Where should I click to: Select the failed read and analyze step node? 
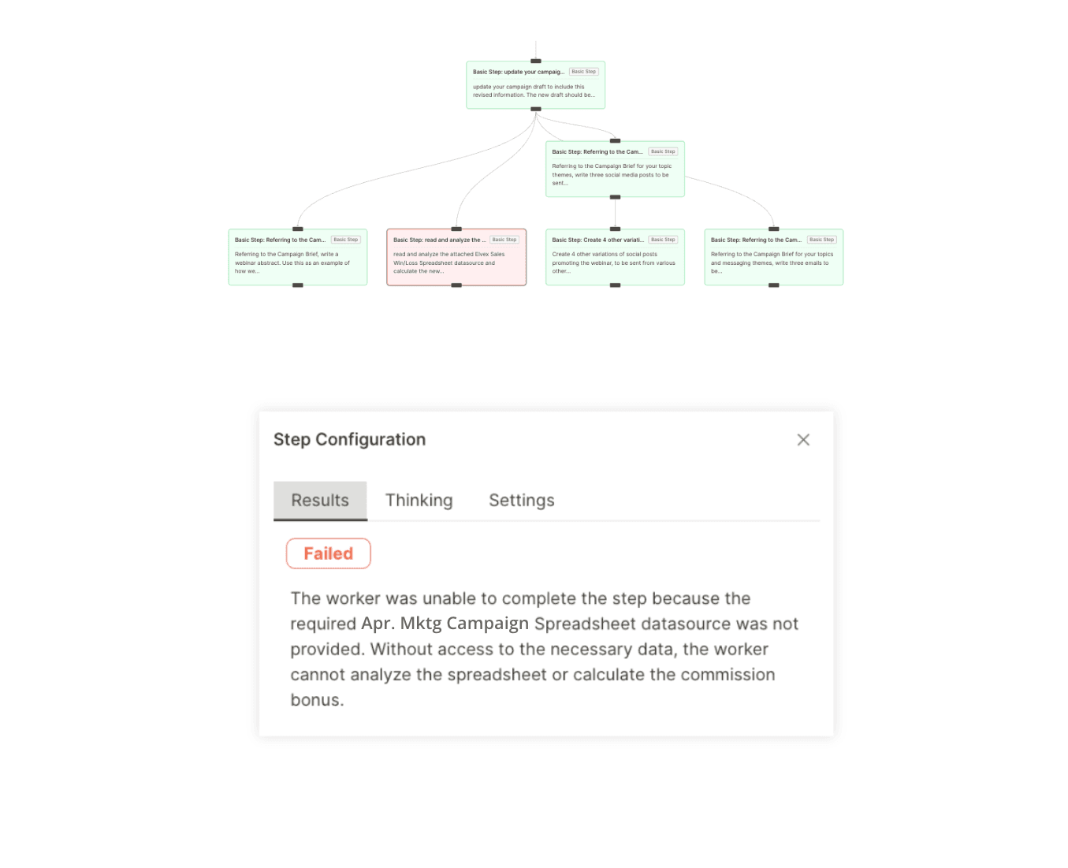pos(456,257)
